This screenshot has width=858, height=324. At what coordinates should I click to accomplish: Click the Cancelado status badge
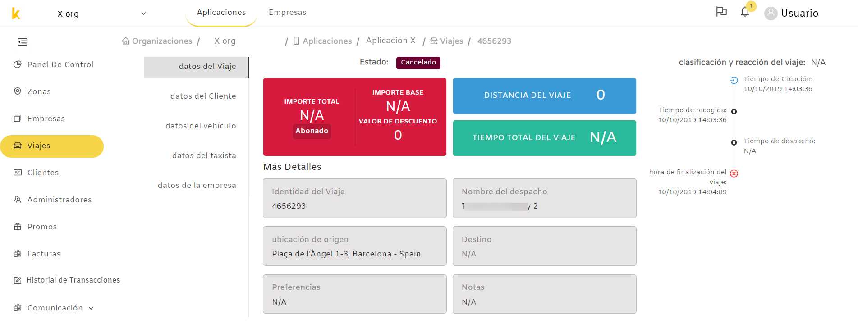pos(418,63)
